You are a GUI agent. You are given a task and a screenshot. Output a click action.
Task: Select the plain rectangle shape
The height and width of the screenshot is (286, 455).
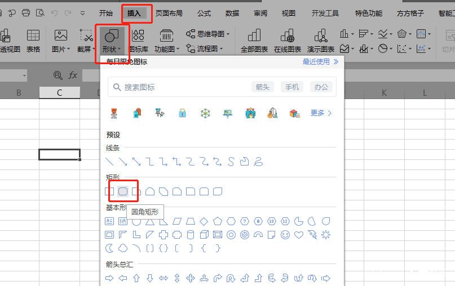[109, 191]
